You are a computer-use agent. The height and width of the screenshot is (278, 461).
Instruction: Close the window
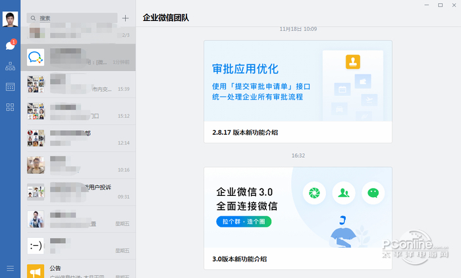coord(454,5)
